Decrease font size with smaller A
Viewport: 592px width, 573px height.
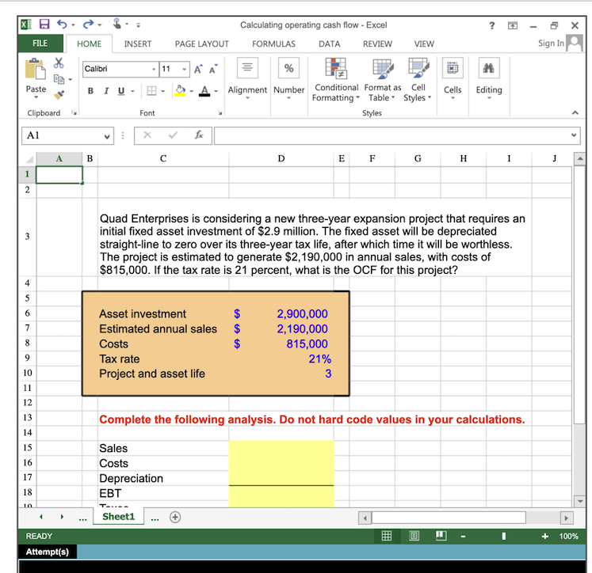pos(213,70)
